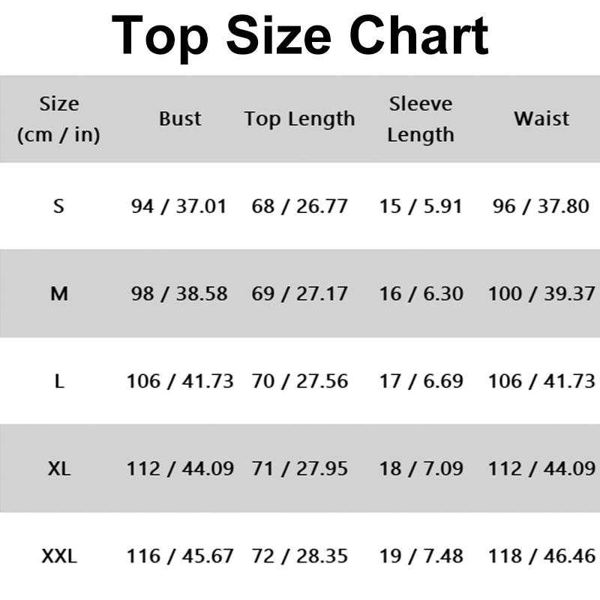Select bust value 94 / 37.01
Viewport: 600px width, 600px height.
pyautogui.click(x=179, y=206)
